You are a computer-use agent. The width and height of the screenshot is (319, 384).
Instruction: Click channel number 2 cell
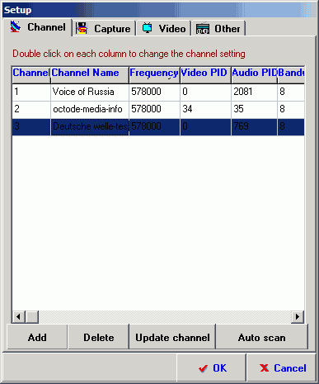tap(31, 109)
